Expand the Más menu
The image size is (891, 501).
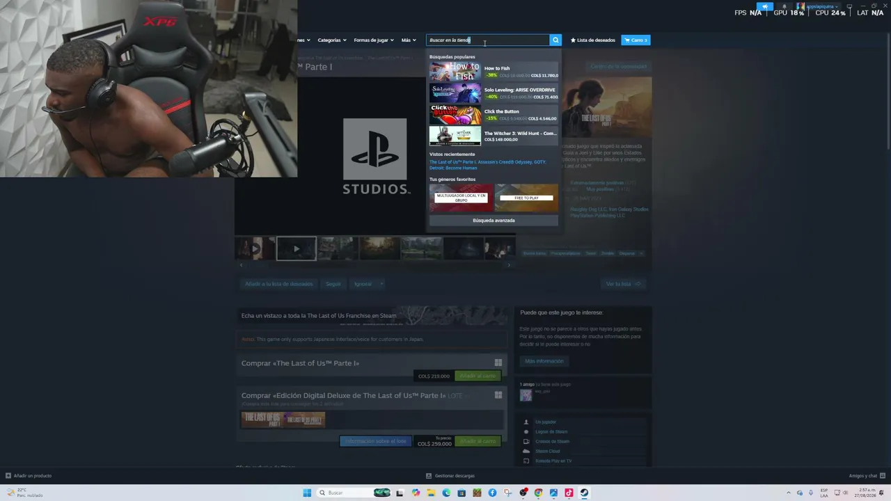coord(409,40)
